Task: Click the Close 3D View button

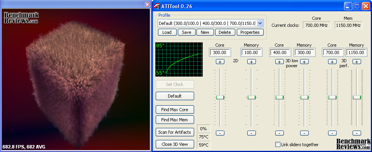Action: pos(175,144)
